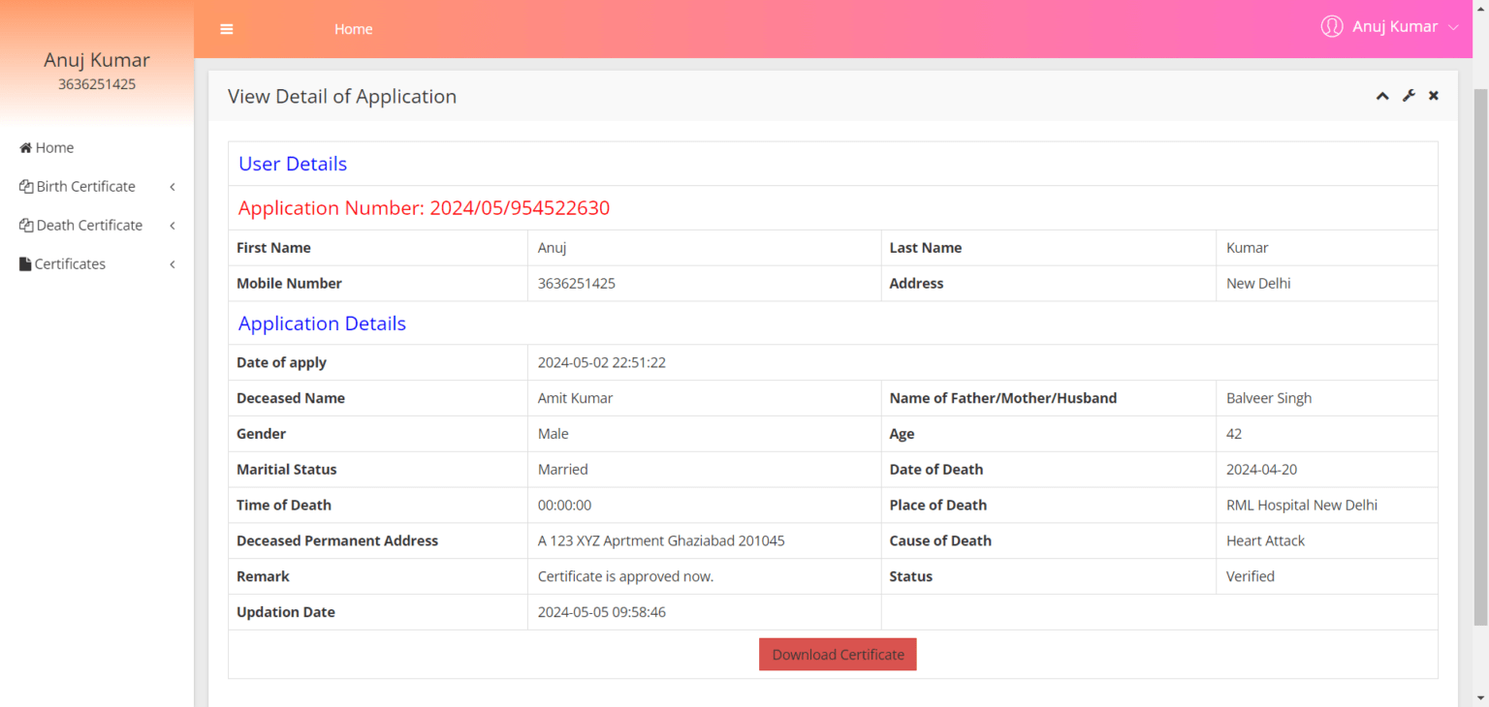The image size is (1489, 707).
Task: Open the wrench settings icon on panel
Action: click(1408, 95)
